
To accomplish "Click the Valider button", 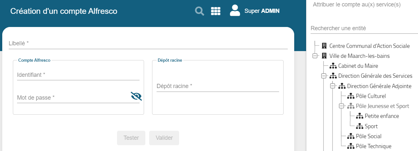I will coord(164,138).
